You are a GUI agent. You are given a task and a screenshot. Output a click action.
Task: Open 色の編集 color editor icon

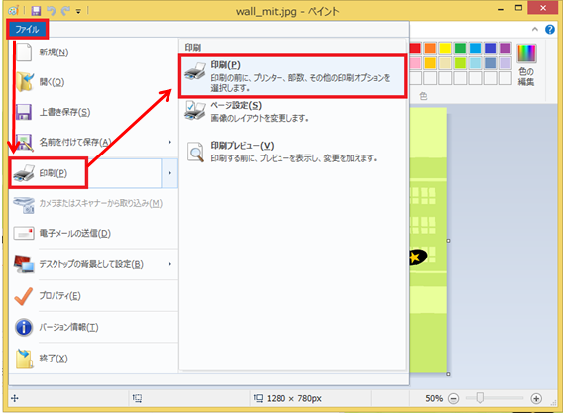coord(526,64)
